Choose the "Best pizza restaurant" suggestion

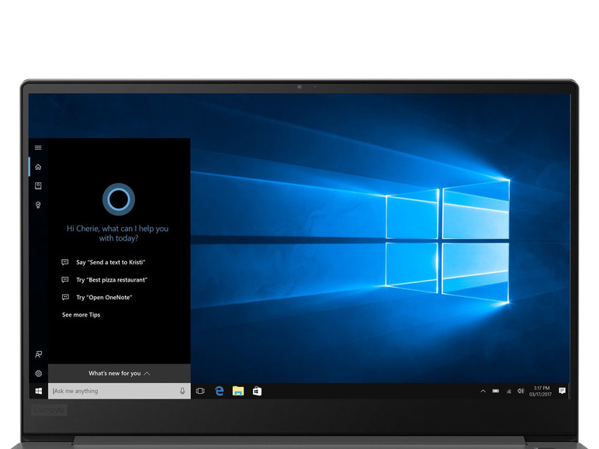[x=111, y=280]
